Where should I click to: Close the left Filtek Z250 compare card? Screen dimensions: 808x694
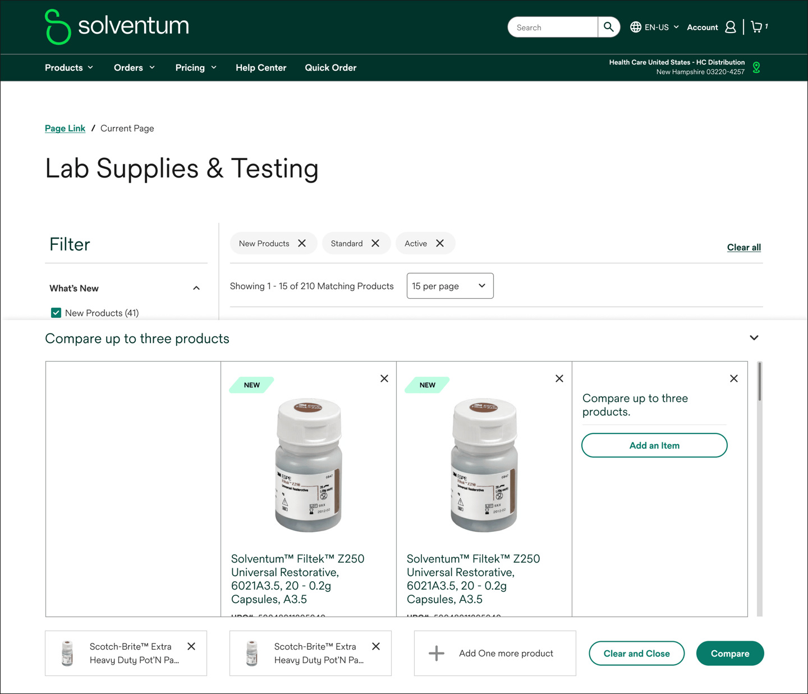click(x=384, y=378)
